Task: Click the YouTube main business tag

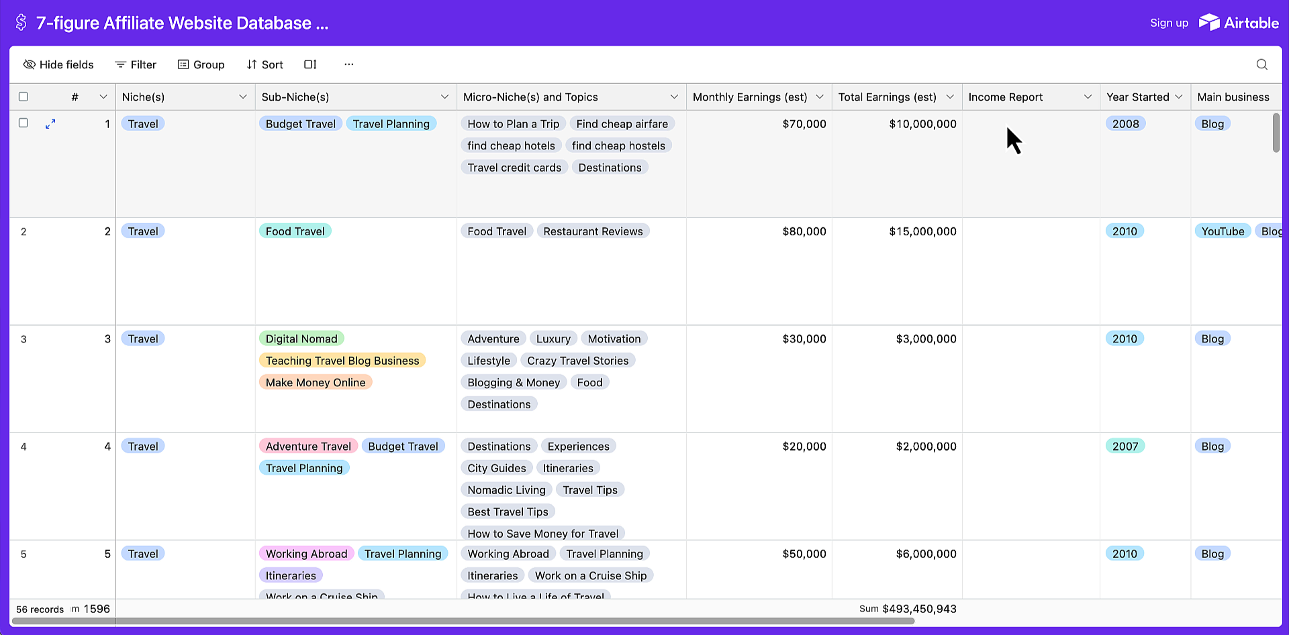Action: [1223, 231]
